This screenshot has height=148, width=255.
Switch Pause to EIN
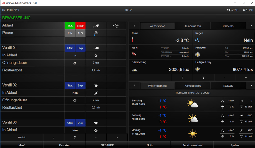(x=70, y=33)
